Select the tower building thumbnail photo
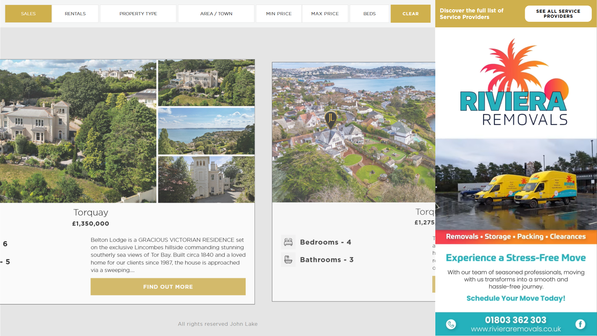The height and width of the screenshot is (336, 597). click(x=206, y=180)
